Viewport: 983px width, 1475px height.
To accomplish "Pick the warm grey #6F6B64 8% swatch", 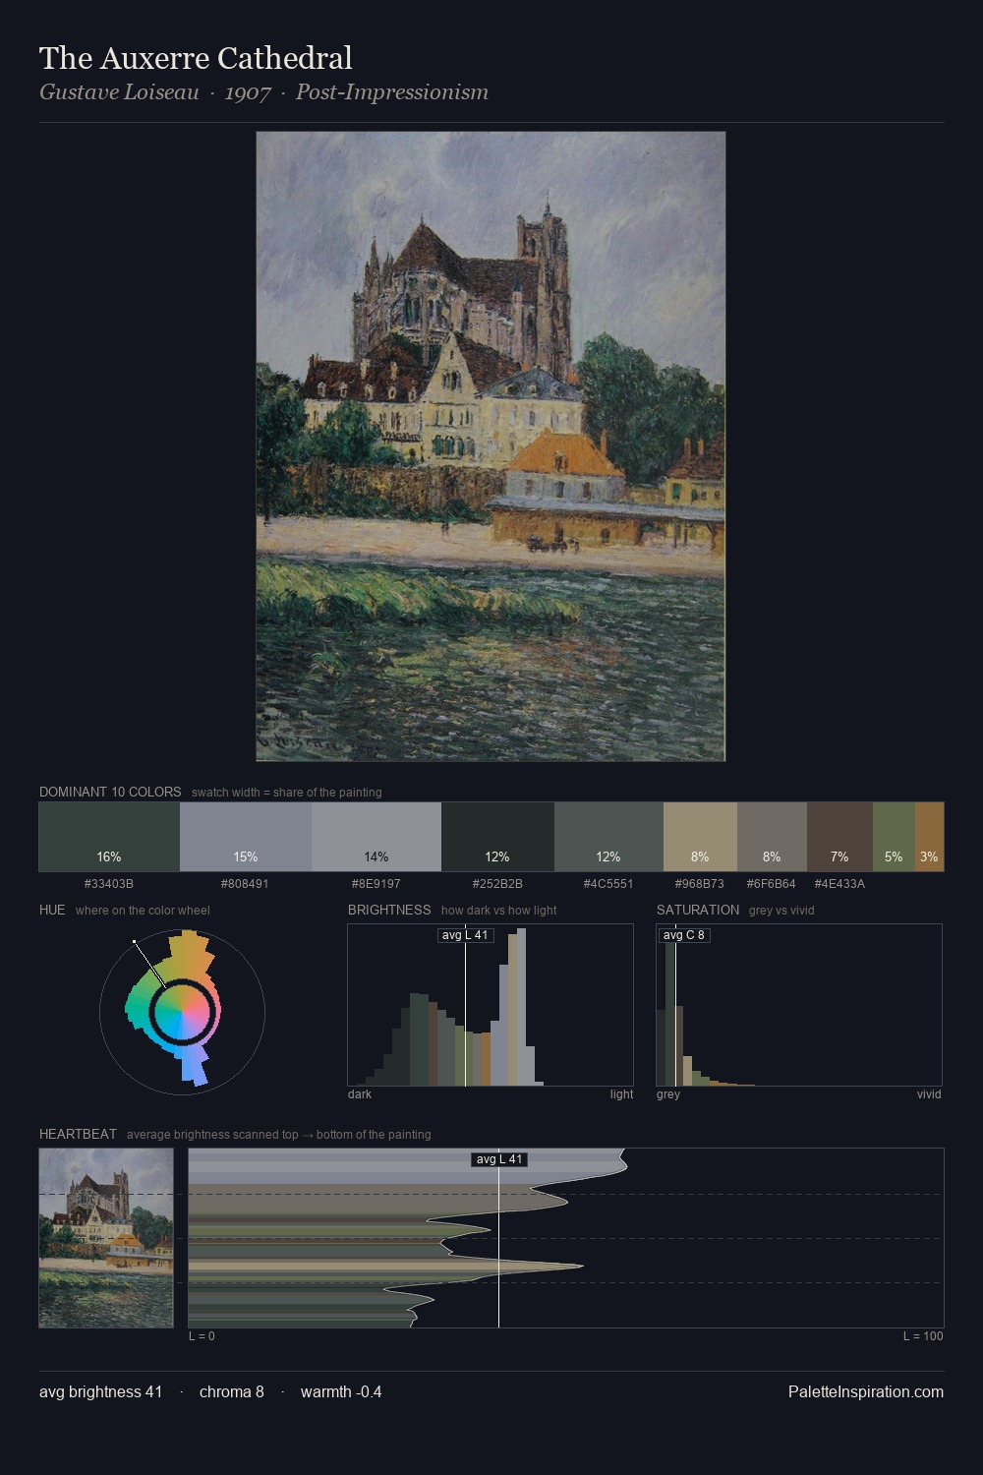I will [x=772, y=837].
